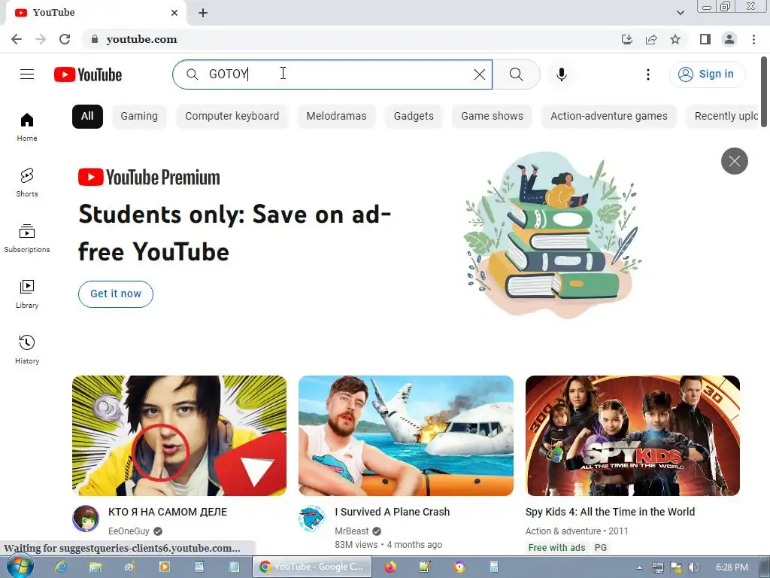Click the 83M views text
Viewport: 770px width, 578px height.
[356, 545]
